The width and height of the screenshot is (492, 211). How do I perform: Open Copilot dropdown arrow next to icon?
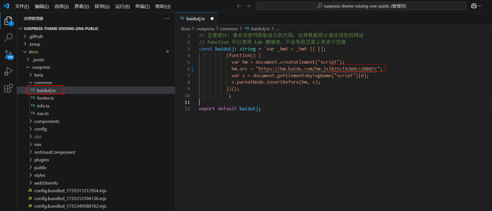480,6
